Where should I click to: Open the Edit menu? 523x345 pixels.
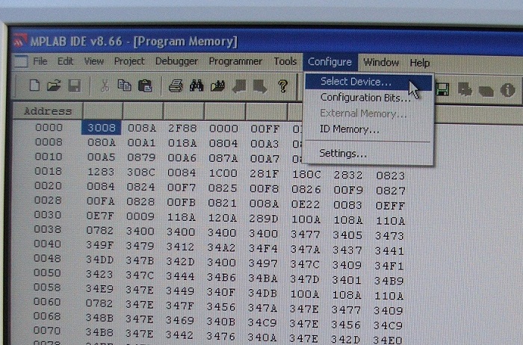[x=65, y=61]
